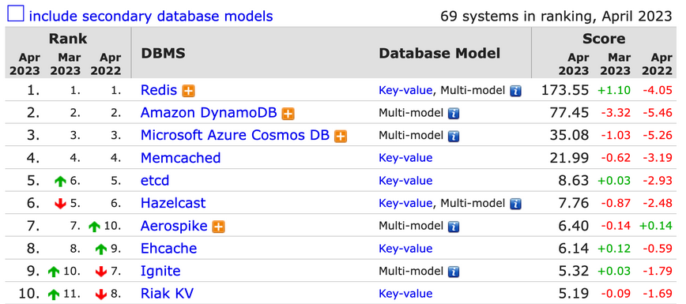Screen dimensions: 686x304
Task: Click the -1.69 change value for Riak KV
Action: pos(657,294)
